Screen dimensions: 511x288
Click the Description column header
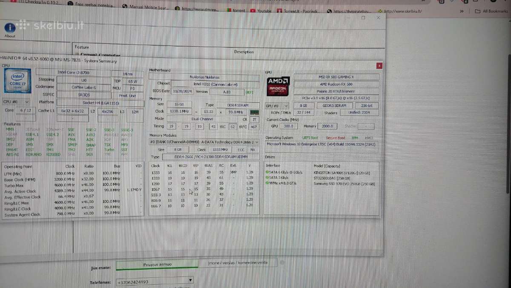click(244, 52)
